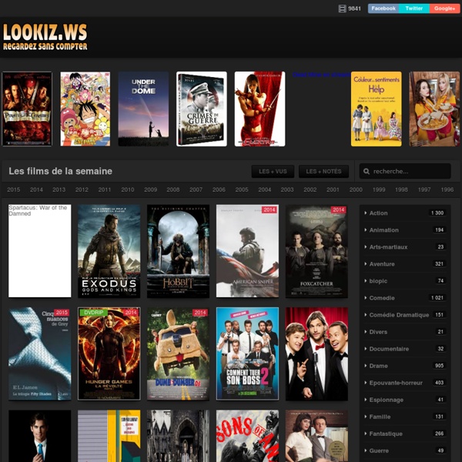Filter films by year 2007

point(196,189)
